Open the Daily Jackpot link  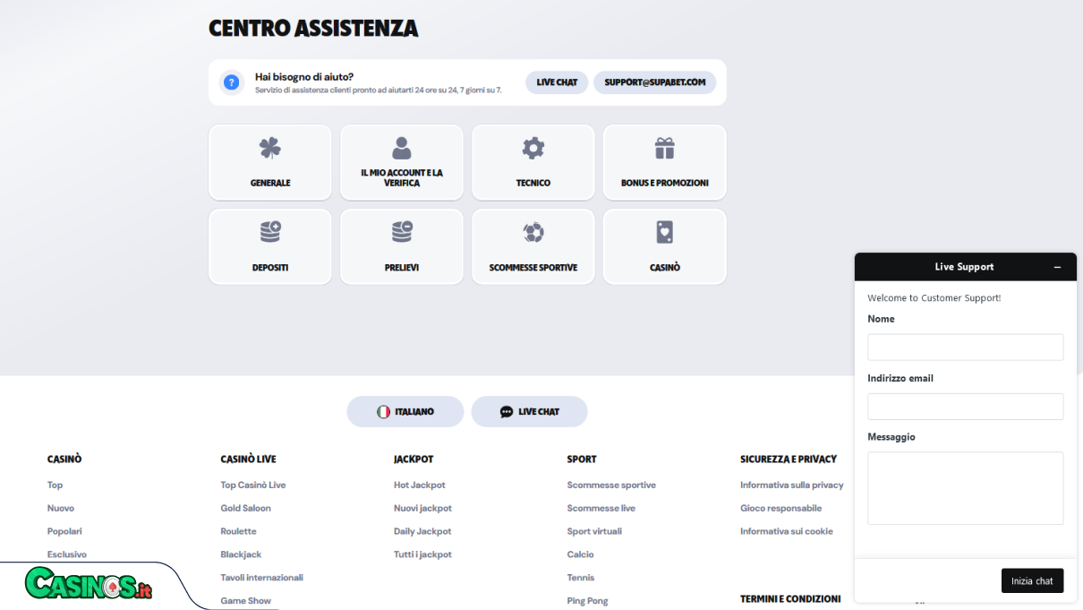click(x=422, y=531)
